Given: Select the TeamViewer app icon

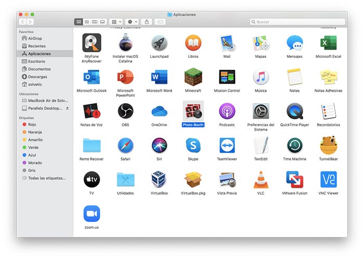Looking at the screenshot, I should coord(227,145).
